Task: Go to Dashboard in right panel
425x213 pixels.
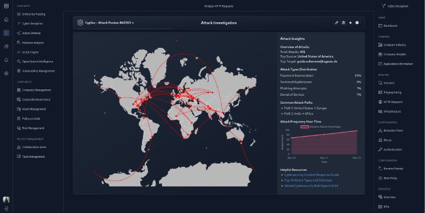Action: [x=387, y=26]
